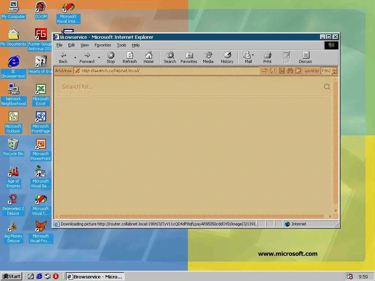
Task: Select the Hearts of Iron shortcut
Action: (x=40, y=65)
